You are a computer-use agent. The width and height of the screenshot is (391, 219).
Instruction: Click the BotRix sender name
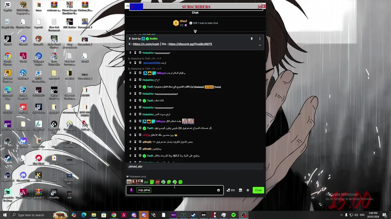154,39
